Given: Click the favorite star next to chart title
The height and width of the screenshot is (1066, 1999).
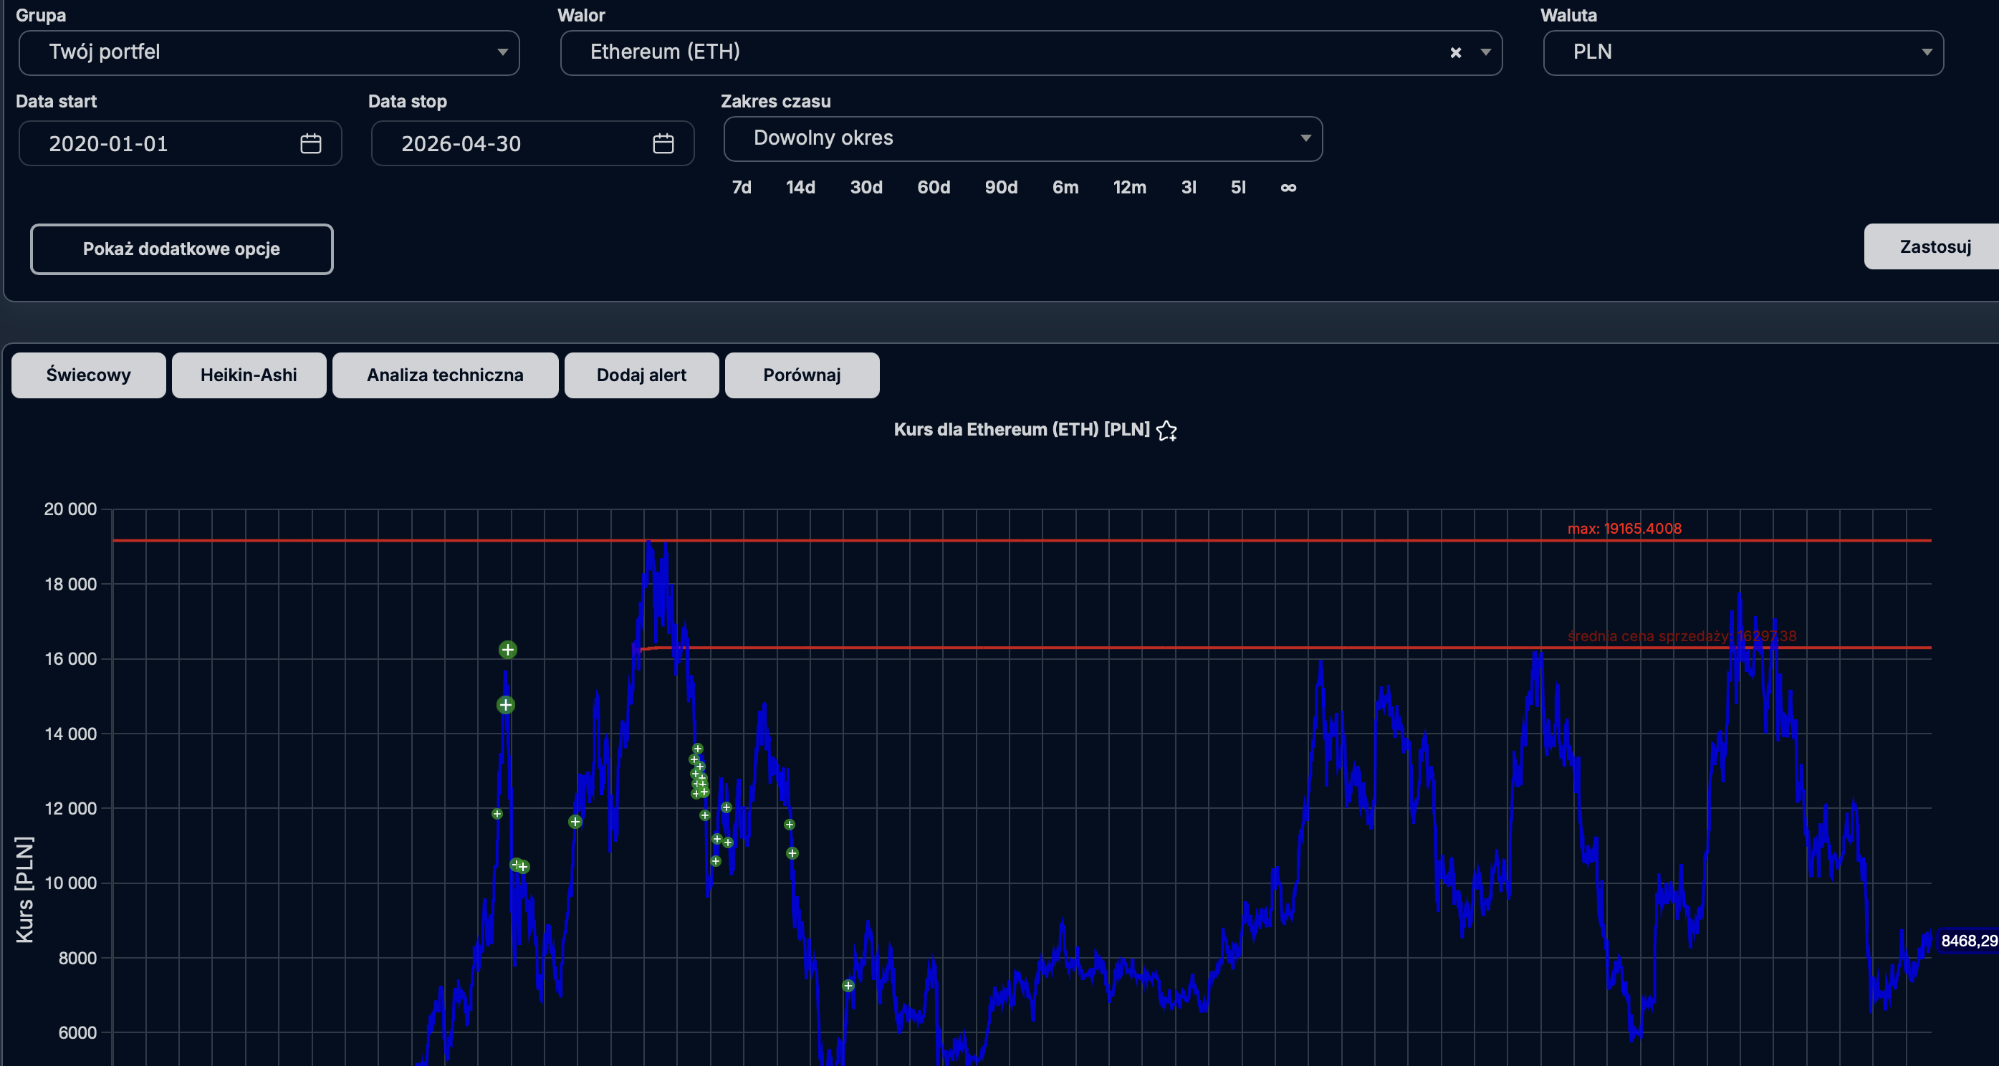Looking at the screenshot, I should click(x=1166, y=431).
